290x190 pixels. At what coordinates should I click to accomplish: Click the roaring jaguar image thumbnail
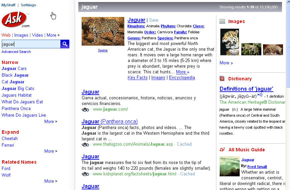(230, 42)
